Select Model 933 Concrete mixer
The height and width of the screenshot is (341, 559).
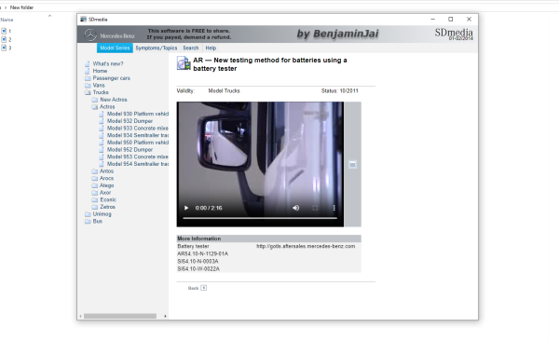[x=138, y=128]
